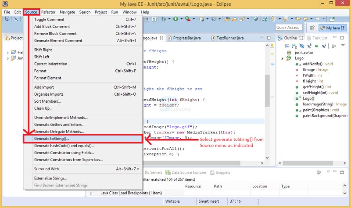Click the Task List icon
Image resolution: width=351 pixels, height=208 pixels.
(x=309, y=38)
